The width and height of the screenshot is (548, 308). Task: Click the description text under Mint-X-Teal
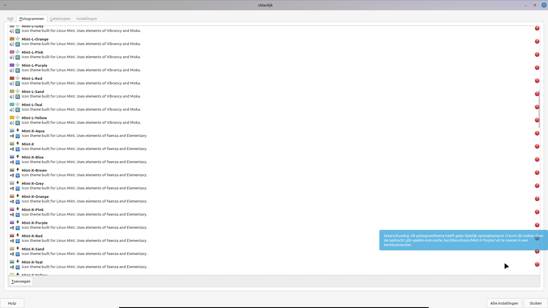pyautogui.click(x=84, y=267)
